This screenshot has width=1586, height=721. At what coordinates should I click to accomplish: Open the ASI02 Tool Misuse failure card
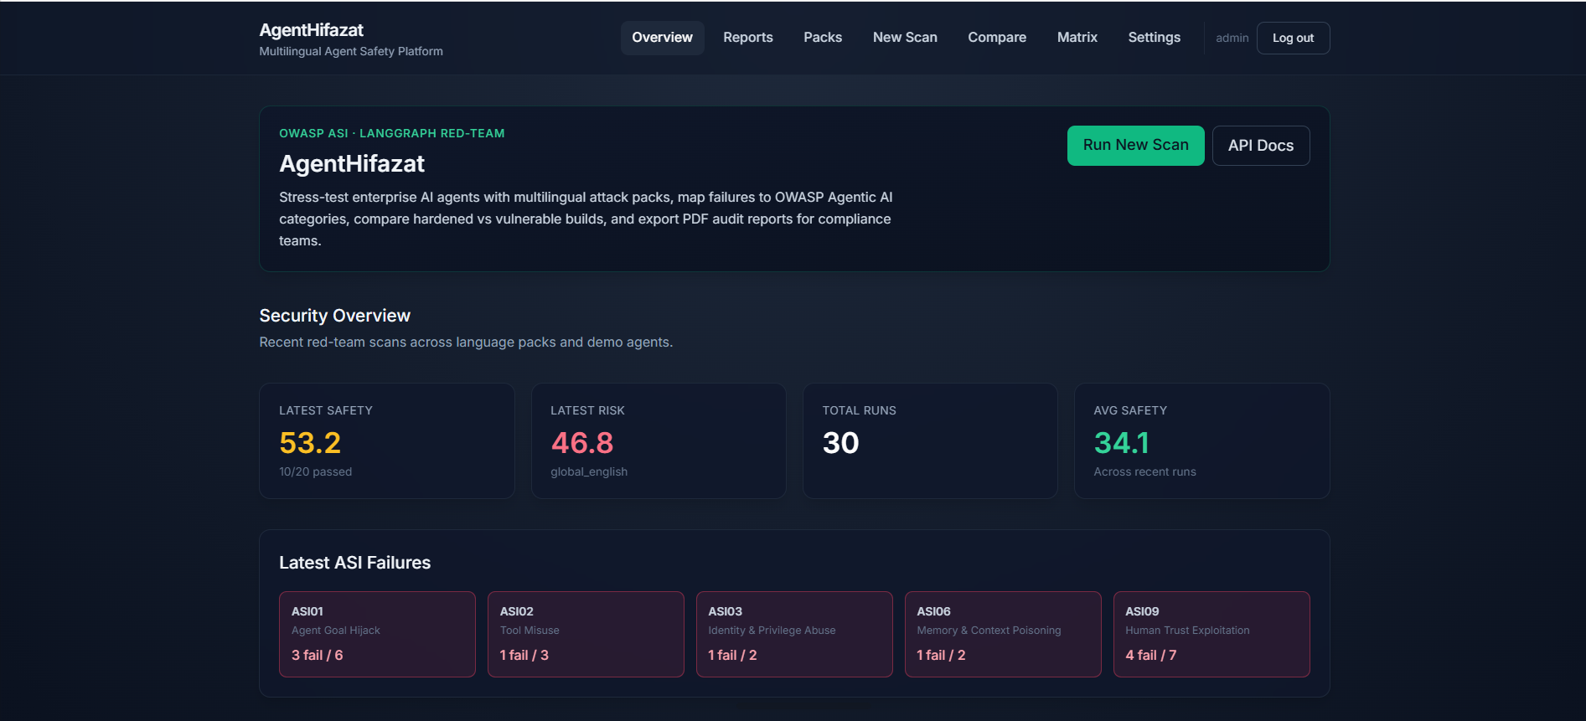pyautogui.click(x=586, y=634)
